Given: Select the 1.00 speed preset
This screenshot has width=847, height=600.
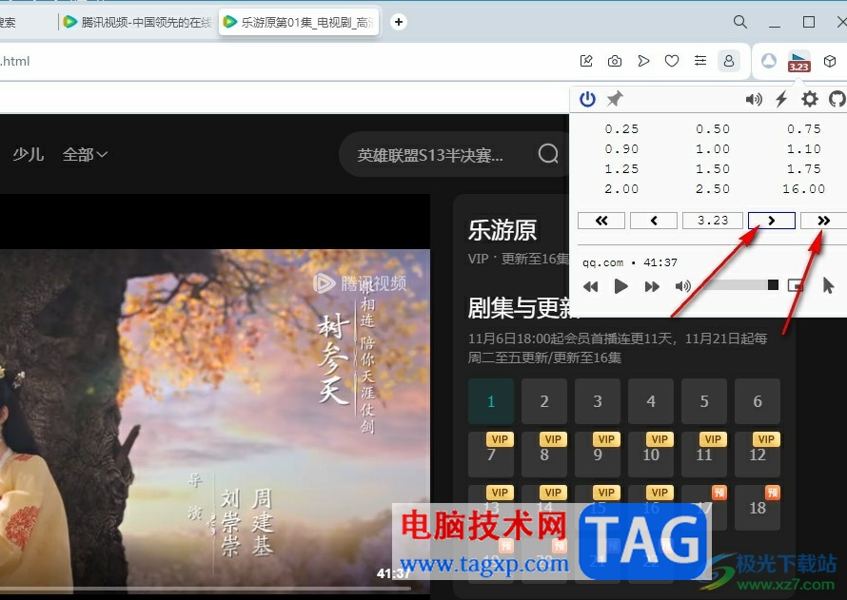Looking at the screenshot, I should pyautogui.click(x=713, y=149).
